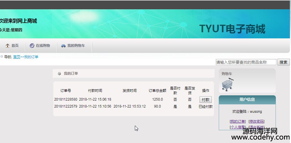Click the 用户信息 panel header
Viewport: 291px width, 143px height.
[247, 100]
